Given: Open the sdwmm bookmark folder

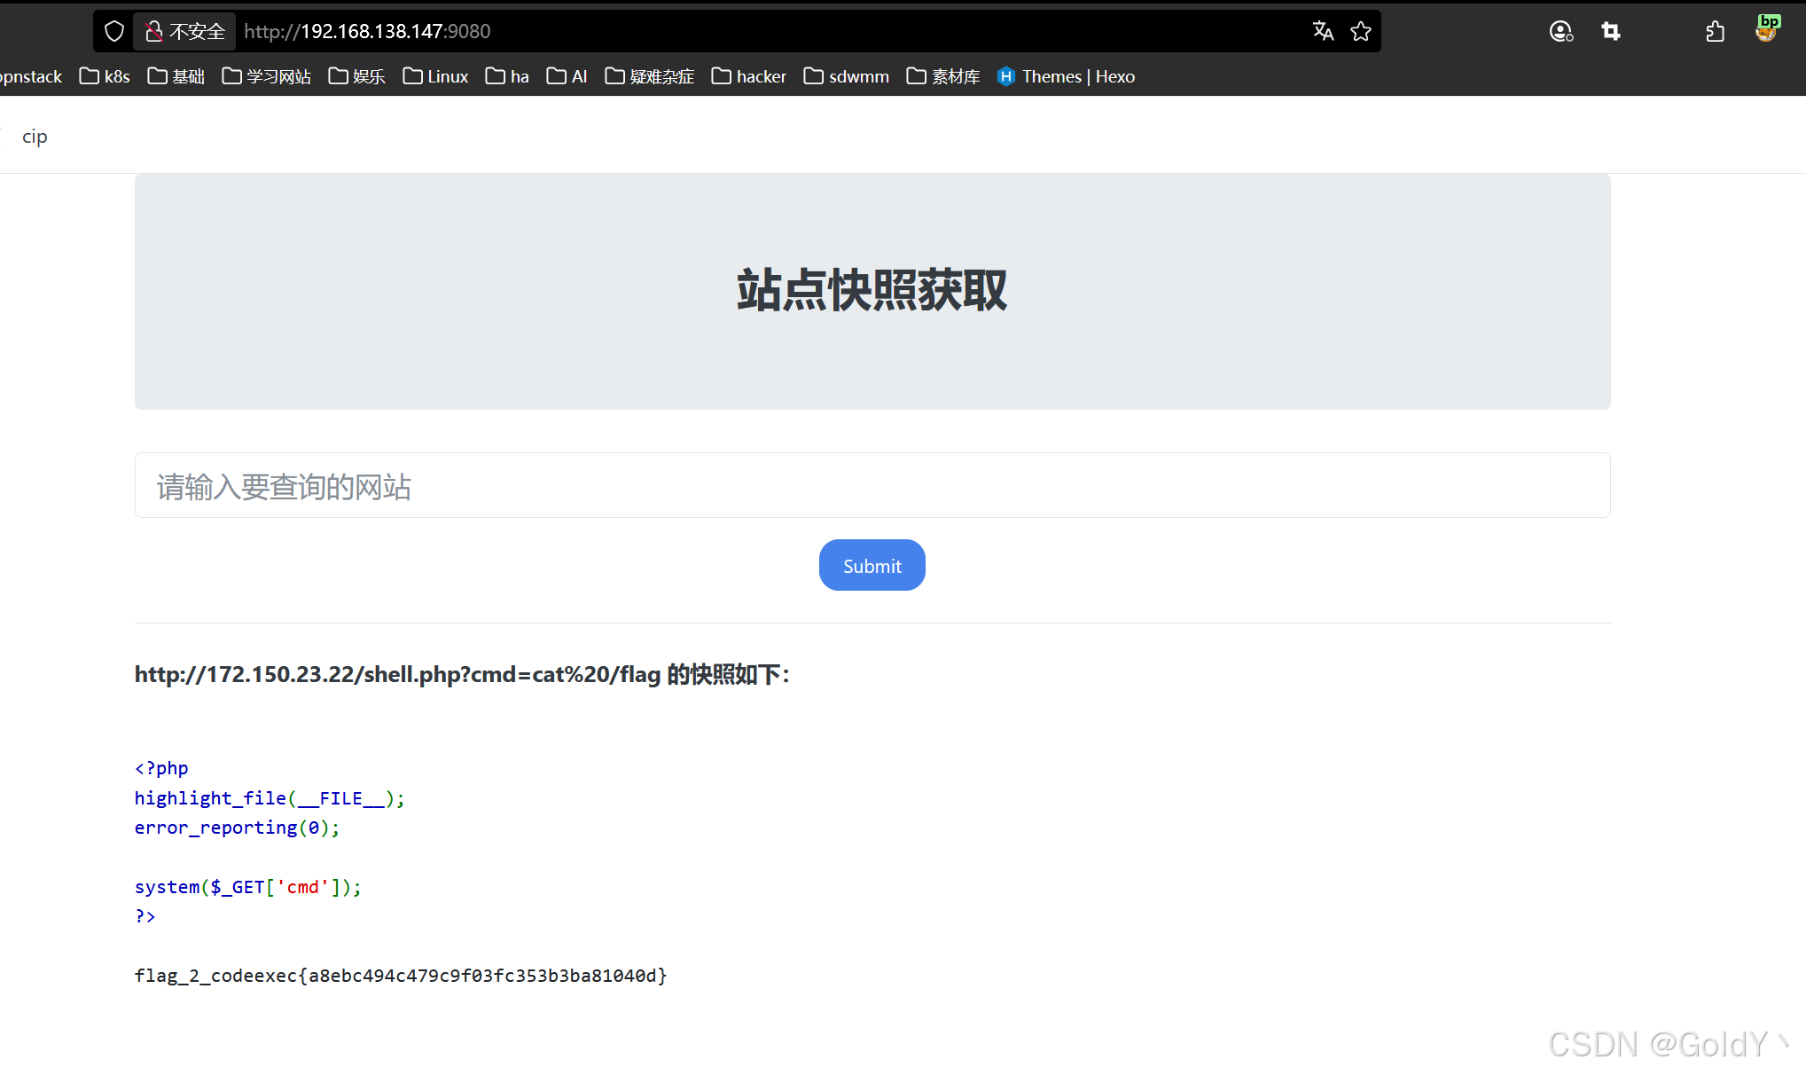Looking at the screenshot, I should pyautogui.click(x=847, y=76).
